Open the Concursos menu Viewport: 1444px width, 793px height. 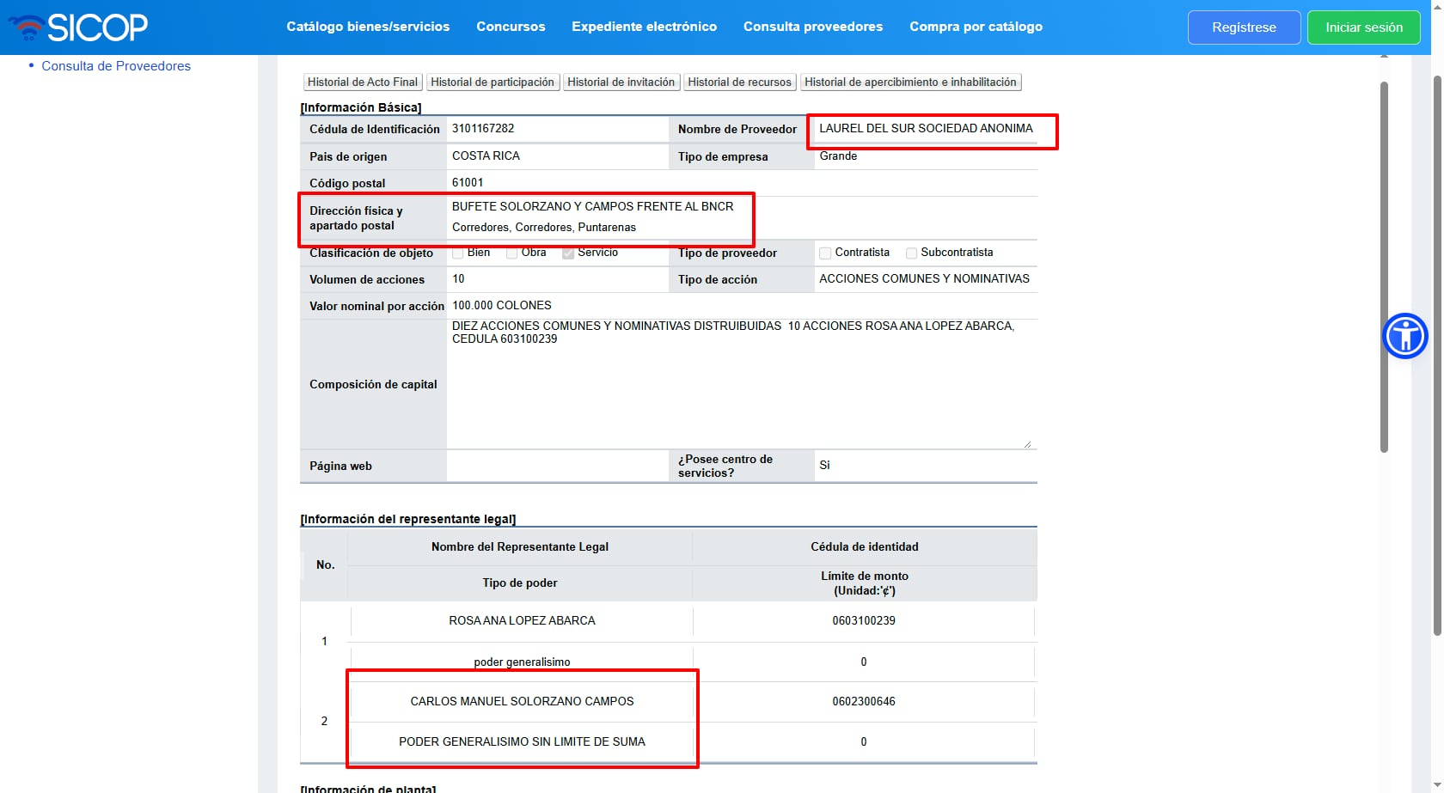pyautogui.click(x=511, y=27)
